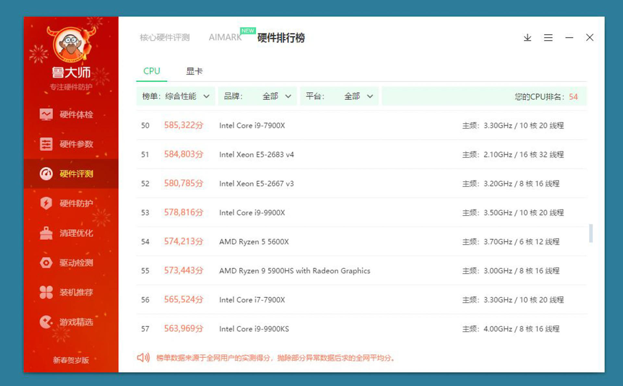The image size is (623, 386).
Task: Switch to the 显卡 ranking tab
Action: 194,71
